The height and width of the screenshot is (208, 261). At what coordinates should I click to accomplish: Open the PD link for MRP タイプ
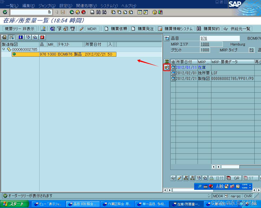[251, 50]
